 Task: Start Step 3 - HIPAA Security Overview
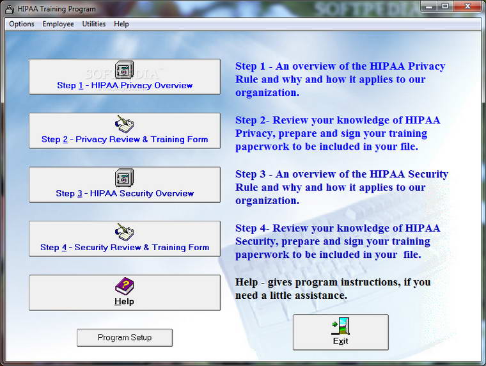[125, 184]
